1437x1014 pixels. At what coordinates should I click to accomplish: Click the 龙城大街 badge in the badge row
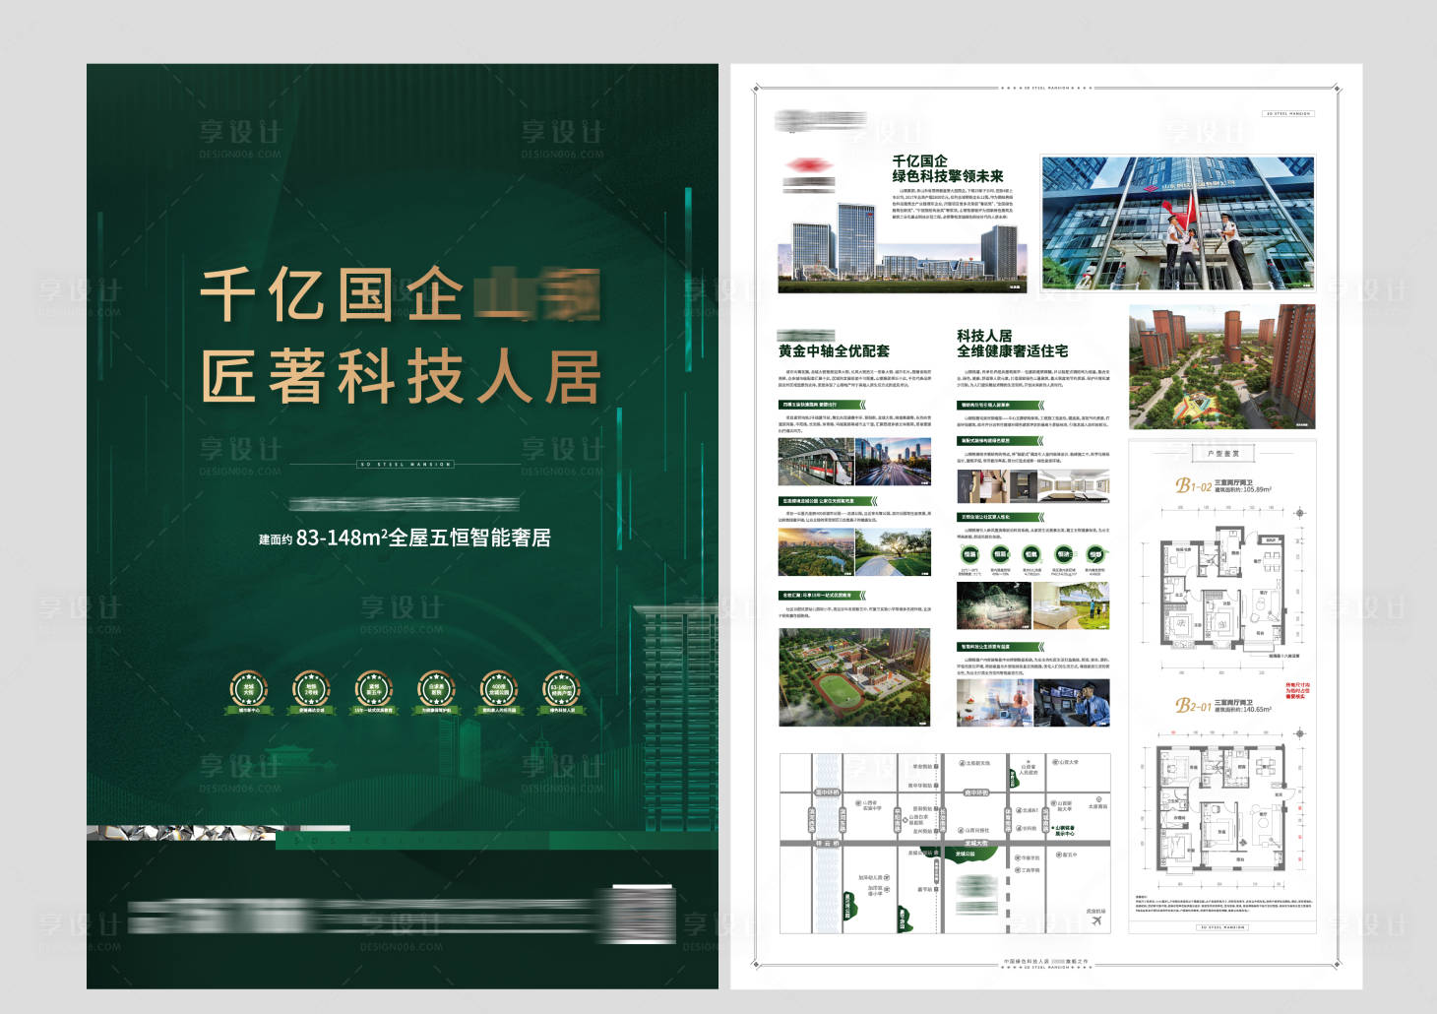(248, 691)
